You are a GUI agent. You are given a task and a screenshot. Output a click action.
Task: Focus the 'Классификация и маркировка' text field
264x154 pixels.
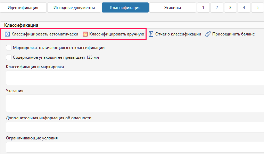click(135, 78)
